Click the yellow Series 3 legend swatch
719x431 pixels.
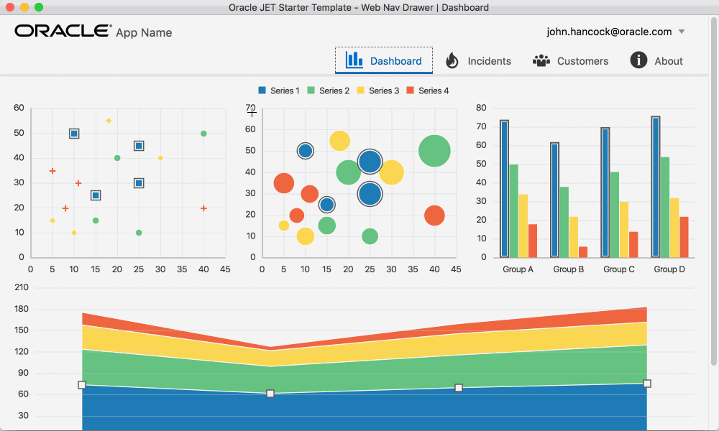click(x=360, y=91)
